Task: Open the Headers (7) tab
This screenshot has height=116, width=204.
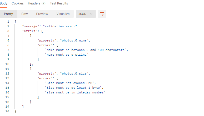Action: tap(37, 3)
